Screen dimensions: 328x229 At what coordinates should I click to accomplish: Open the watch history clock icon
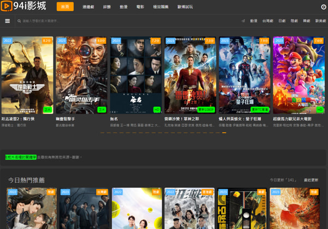click(324, 7)
